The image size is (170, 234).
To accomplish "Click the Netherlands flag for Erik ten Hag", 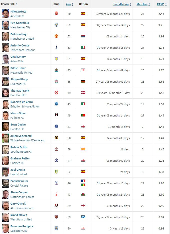I will (83, 36).
